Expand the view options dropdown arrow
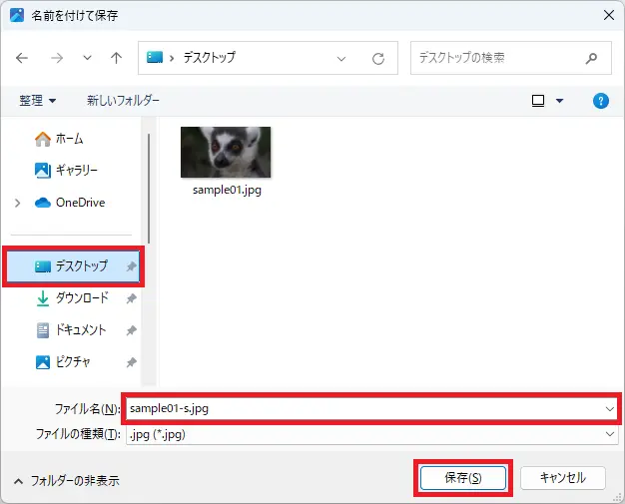 pos(559,101)
